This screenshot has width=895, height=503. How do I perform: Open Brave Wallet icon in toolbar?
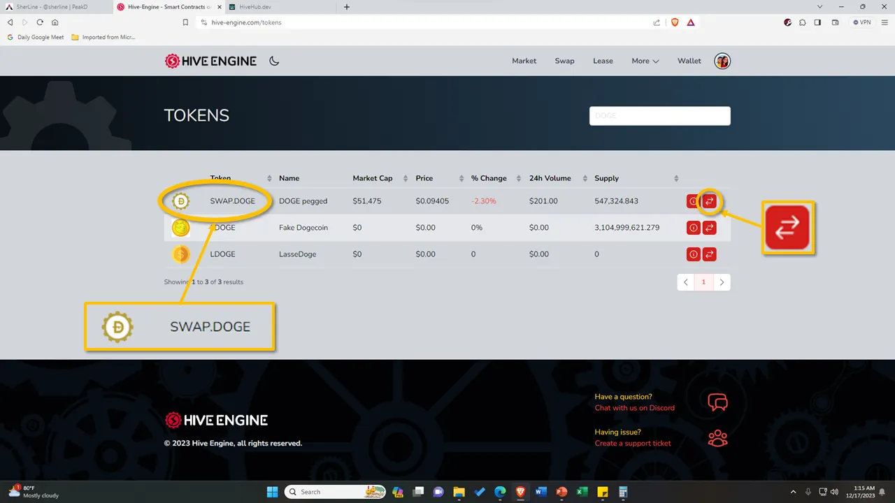click(x=835, y=22)
